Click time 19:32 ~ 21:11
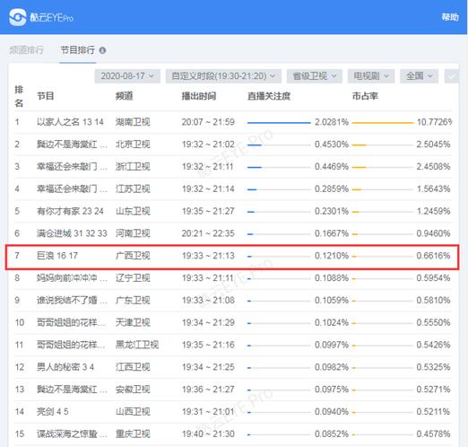This screenshot has width=468, height=447. 208,167
